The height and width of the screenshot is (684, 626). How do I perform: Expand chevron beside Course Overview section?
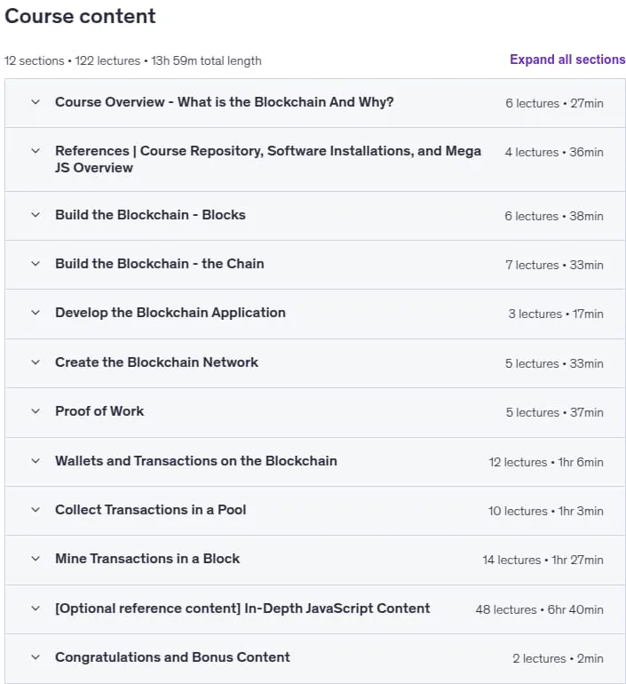tap(36, 102)
